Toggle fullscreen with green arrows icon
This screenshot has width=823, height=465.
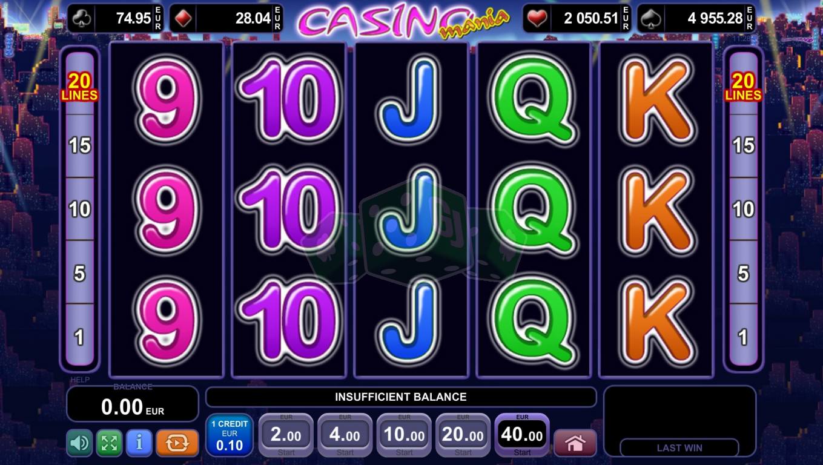click(109, 443)
